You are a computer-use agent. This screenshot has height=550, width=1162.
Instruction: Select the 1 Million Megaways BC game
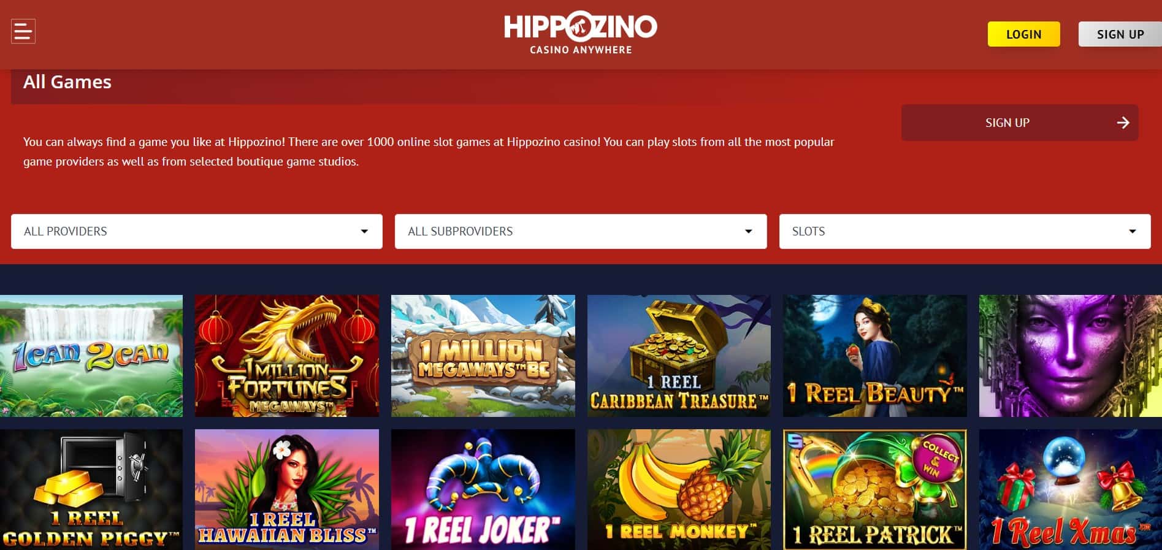(483, 356)
